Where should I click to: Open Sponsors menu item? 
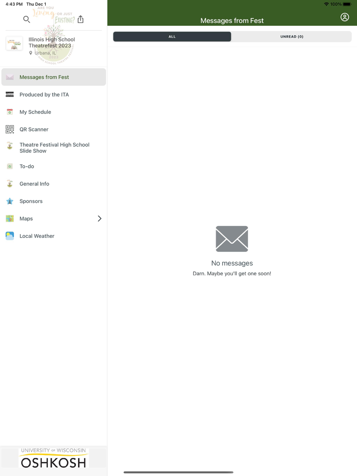point(54,201)
